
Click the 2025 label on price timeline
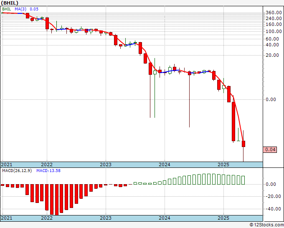(x=223, y=165)
